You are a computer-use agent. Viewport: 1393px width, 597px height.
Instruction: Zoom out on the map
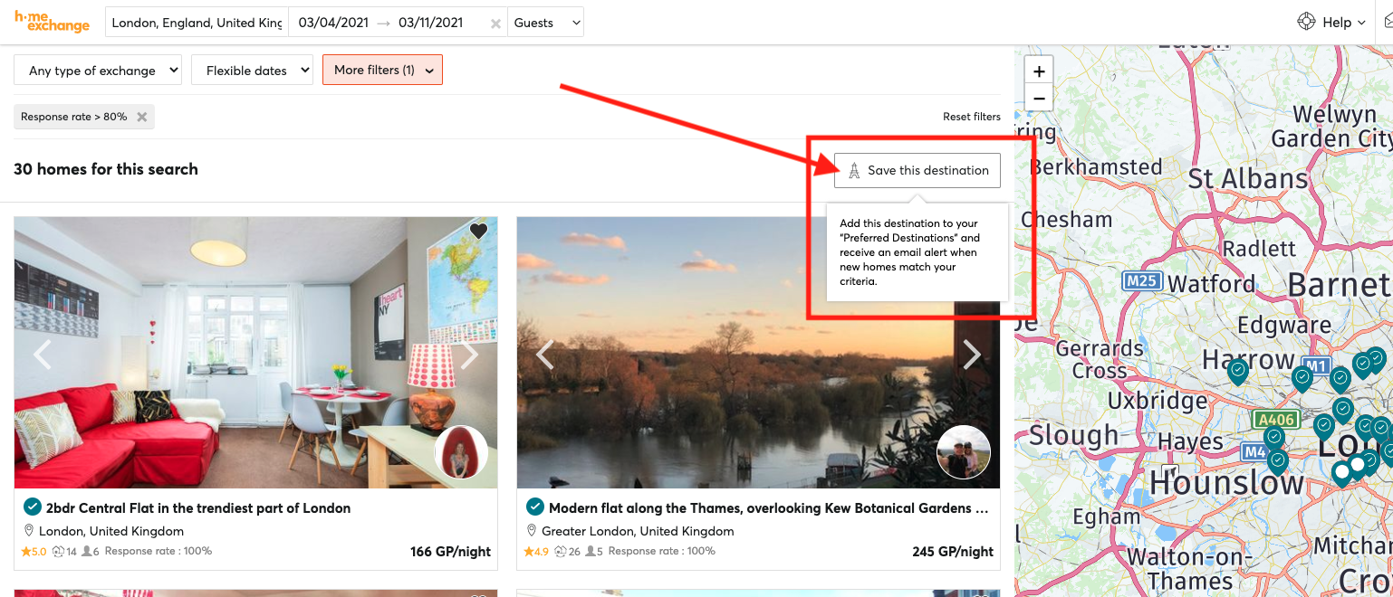pyautogui.click(x=1038, y=98)
